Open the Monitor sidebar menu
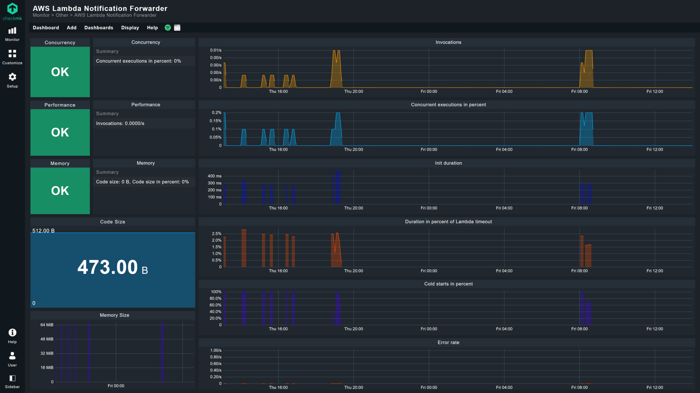 click(x=12, y=34)
